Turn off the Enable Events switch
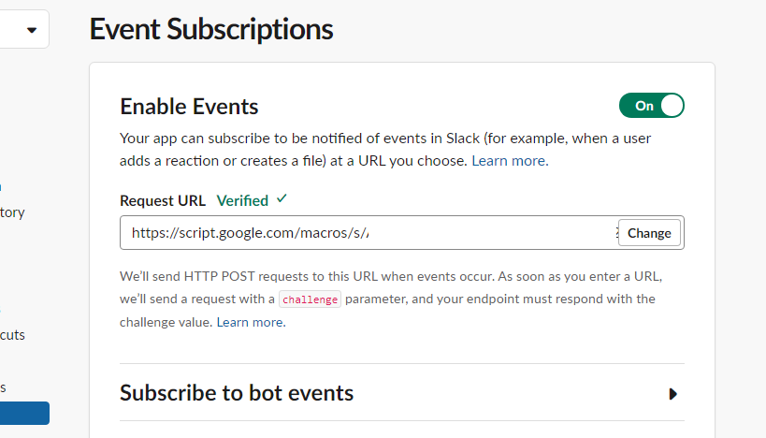 [x=651, y=106]
